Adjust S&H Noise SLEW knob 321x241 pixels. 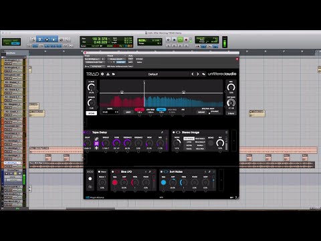tap(205, 183)
